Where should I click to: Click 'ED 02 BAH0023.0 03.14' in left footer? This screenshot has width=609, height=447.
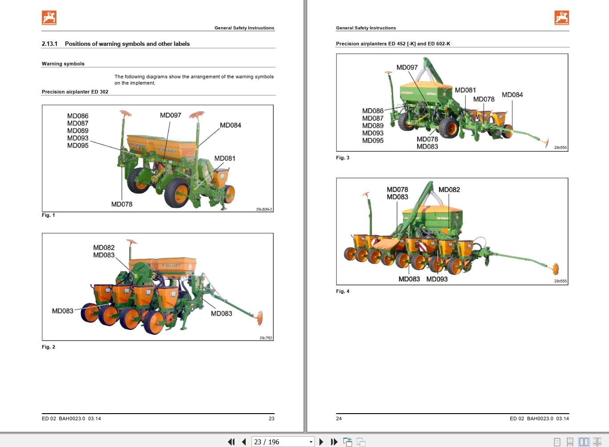pyautogui.click(x=71, y=419)
